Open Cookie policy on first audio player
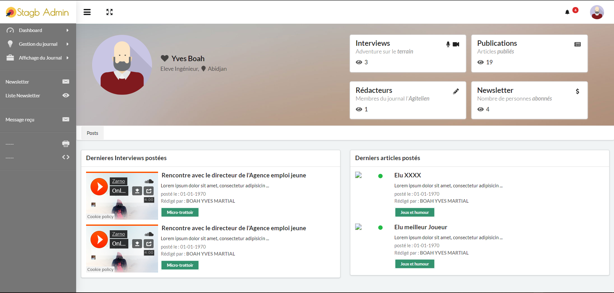 click(100, 216)
